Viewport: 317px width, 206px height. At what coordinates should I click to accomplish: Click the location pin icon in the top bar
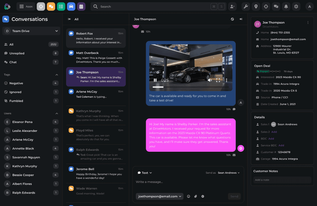click(x=256, y=6)
